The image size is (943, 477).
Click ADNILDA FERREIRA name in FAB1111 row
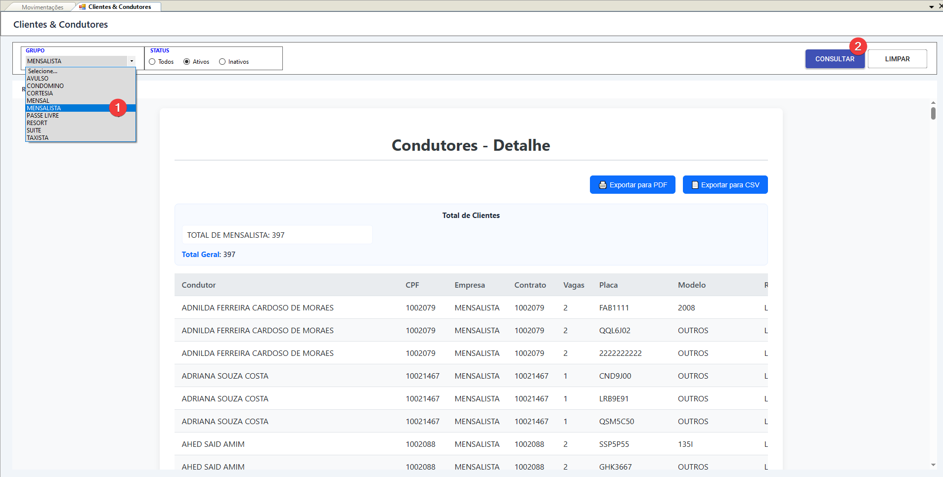[x=258, y=308]
